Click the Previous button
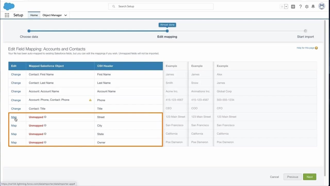Viewport: 330px width, 186px height. [293, 177]
